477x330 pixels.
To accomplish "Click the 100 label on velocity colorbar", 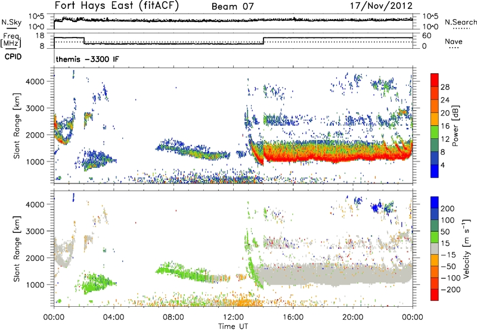I will 448,220.
